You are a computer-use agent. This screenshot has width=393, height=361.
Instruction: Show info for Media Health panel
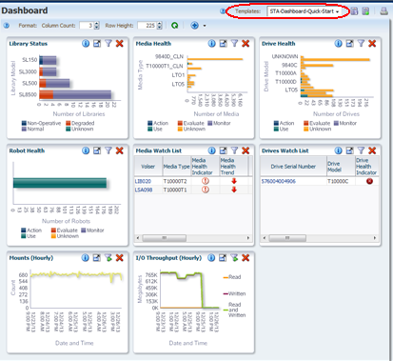212,44
